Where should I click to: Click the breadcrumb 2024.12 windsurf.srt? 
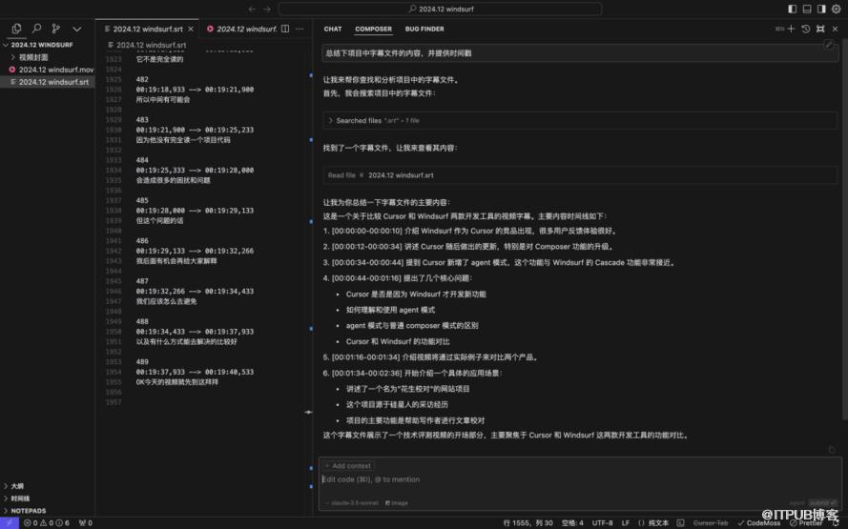pos(147,45)
